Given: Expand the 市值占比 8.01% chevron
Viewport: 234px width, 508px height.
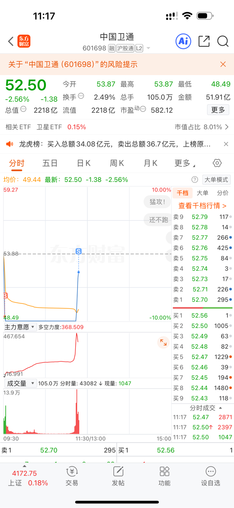Looking at the screenshot, I should pos(227,127).
